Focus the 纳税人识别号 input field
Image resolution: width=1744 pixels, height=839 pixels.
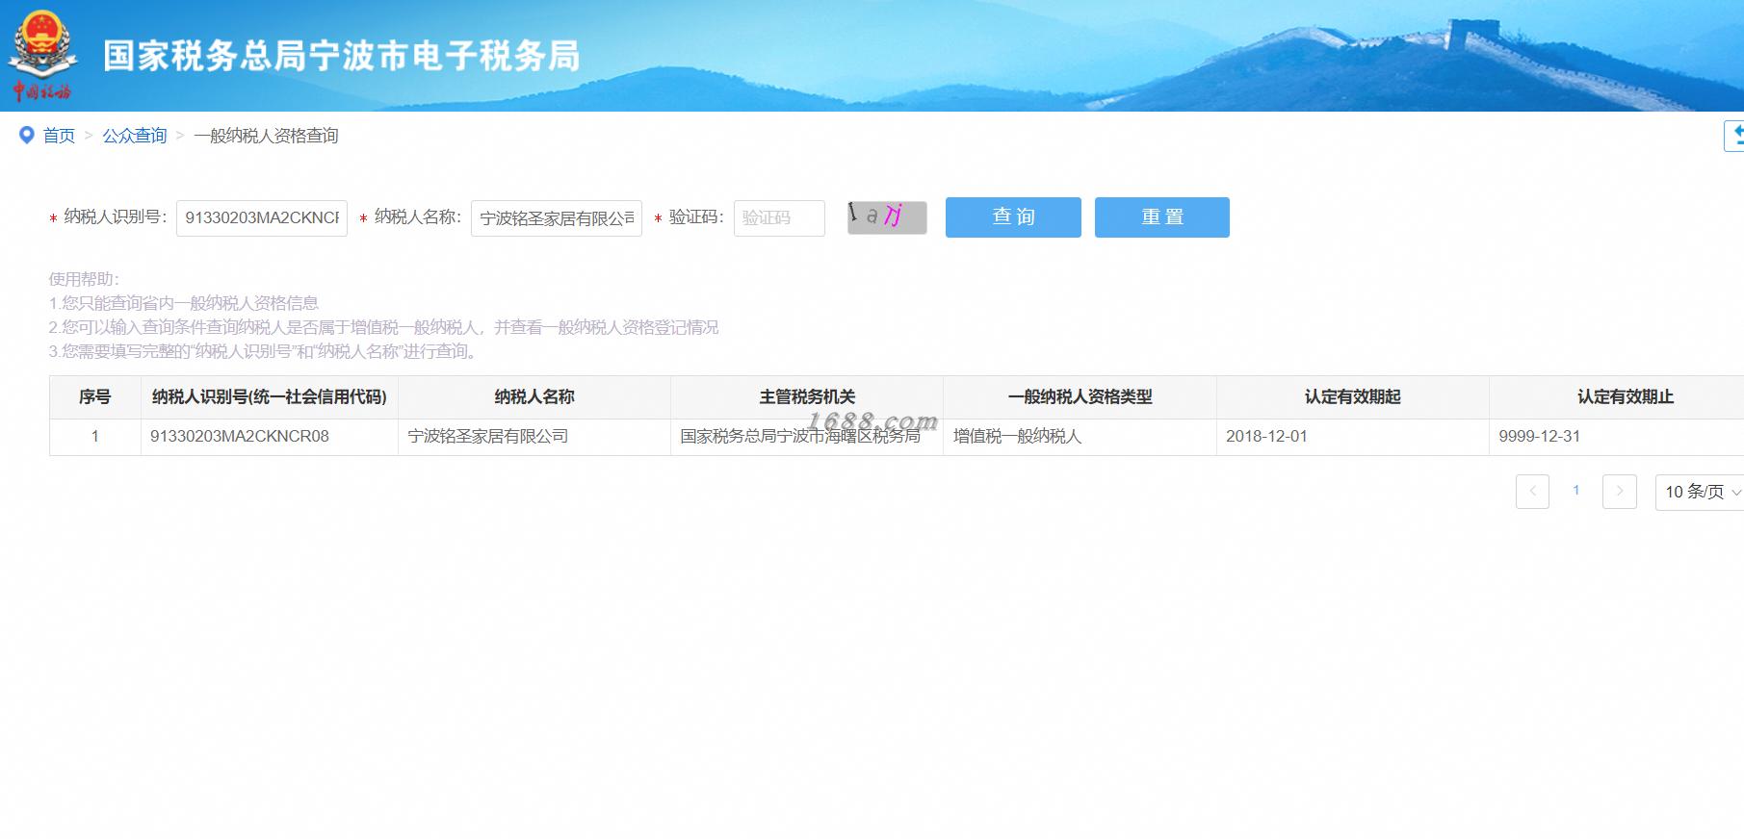pyautogui.click(x=262, y=217)
